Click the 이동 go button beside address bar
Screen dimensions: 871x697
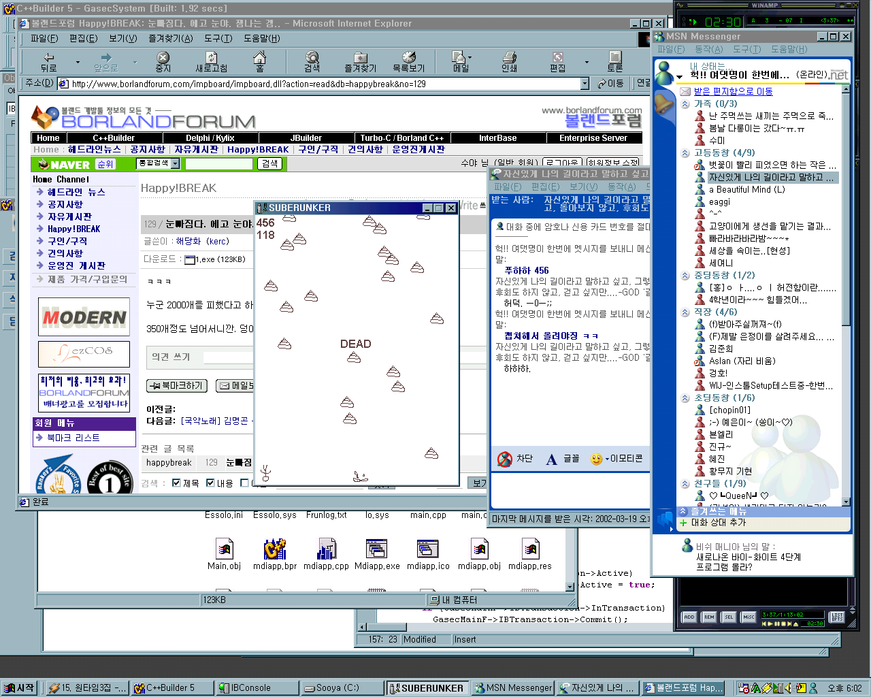tap(610, 83)
